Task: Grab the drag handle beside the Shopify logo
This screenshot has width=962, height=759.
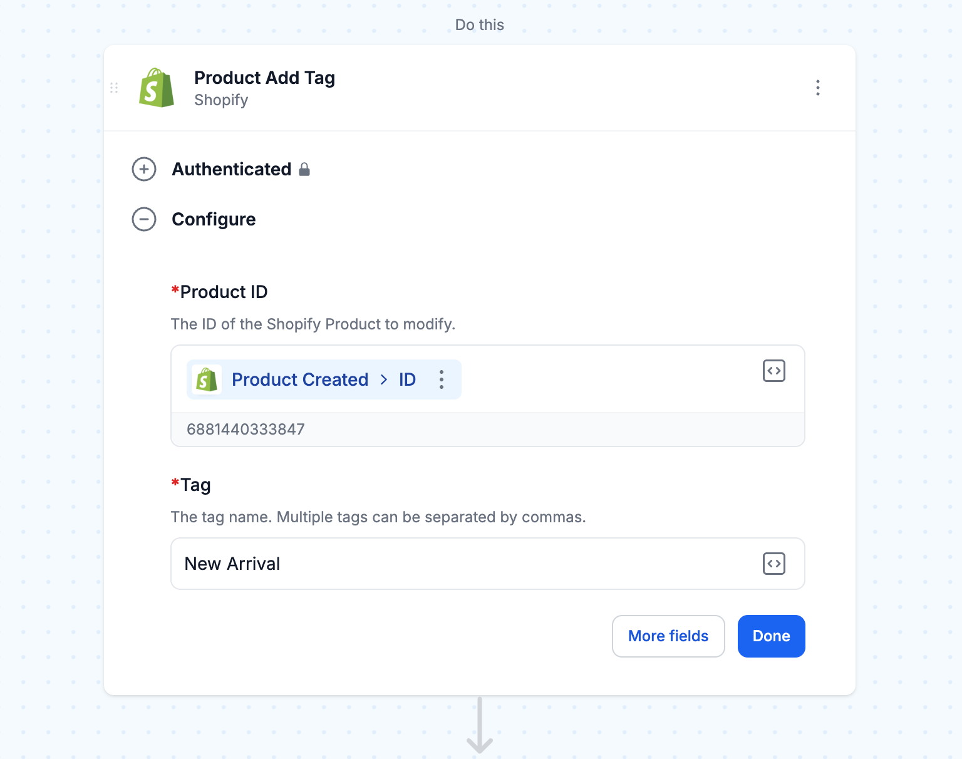Action: (x=114, y=88)
